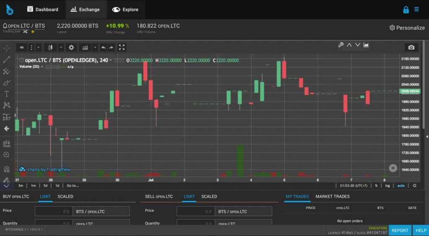This screenshot has height=236, width=429.
Task: Open the Personalize settings
Action: tap(407, 28)
